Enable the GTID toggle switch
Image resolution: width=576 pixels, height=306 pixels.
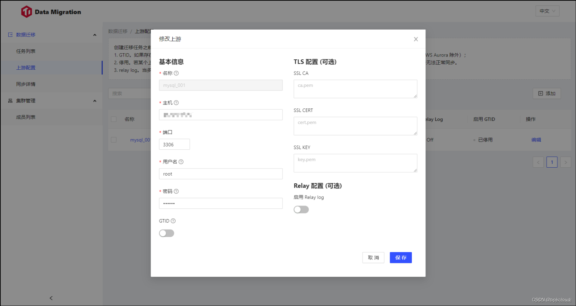[167, 233]
